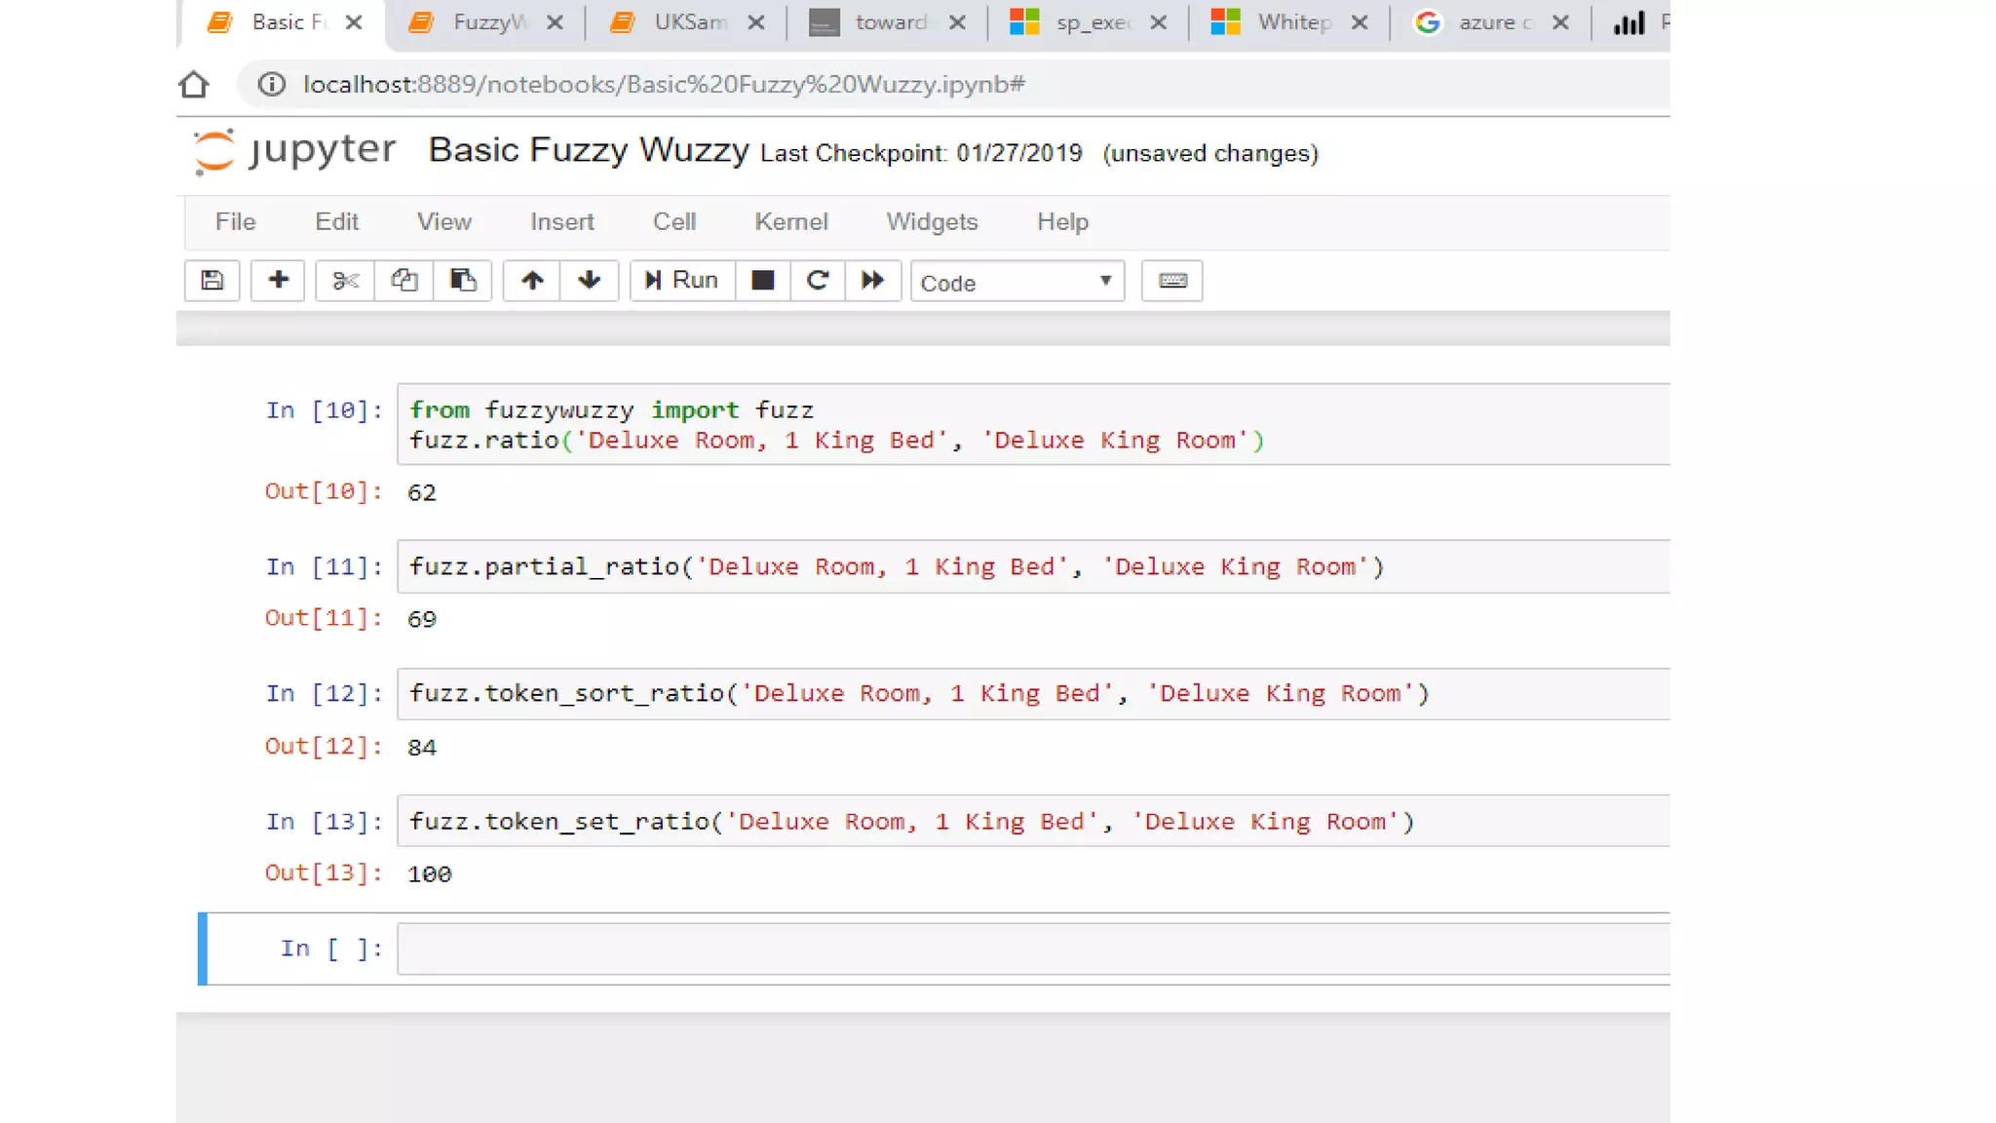The width and height of the screenshot is (1996, 1123).
Task: Rename notebook via Basic Fuzzy Wuzzy title
Action: click(589, 150)
